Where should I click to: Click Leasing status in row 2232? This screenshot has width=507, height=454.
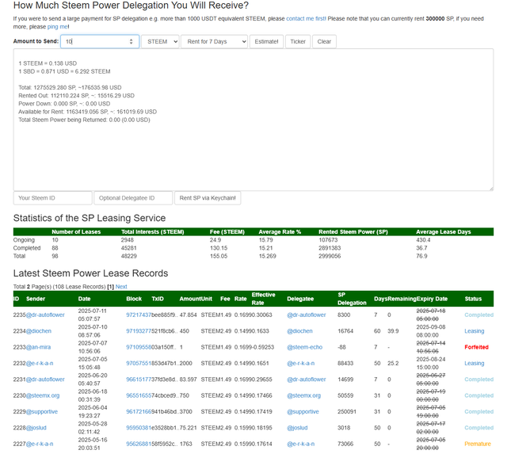click(x=475, y=363)
